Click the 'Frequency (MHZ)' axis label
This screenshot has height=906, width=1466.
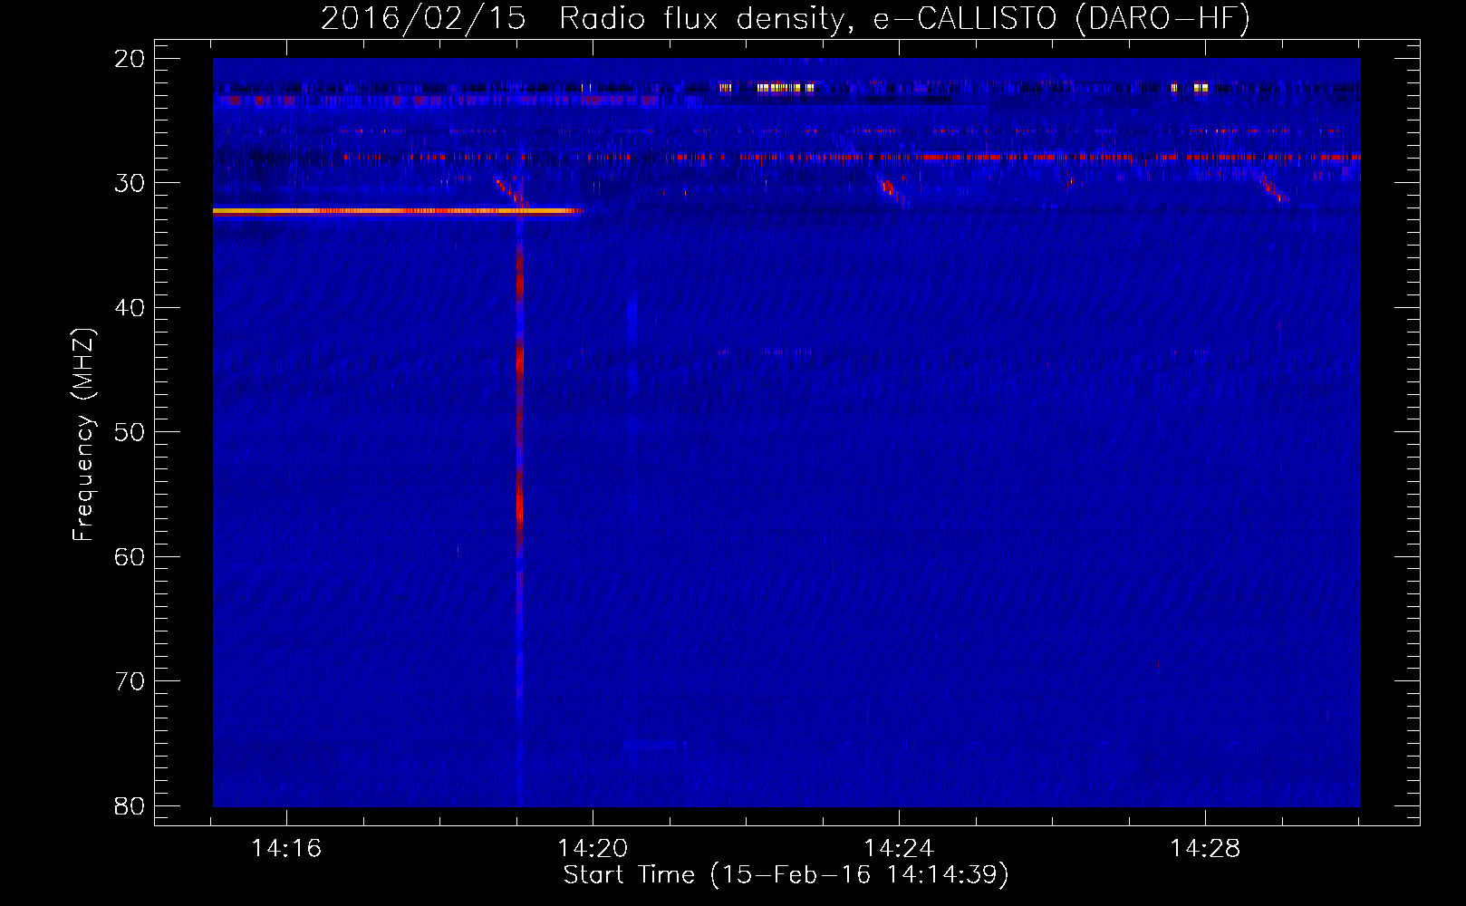tap(83, 435)
